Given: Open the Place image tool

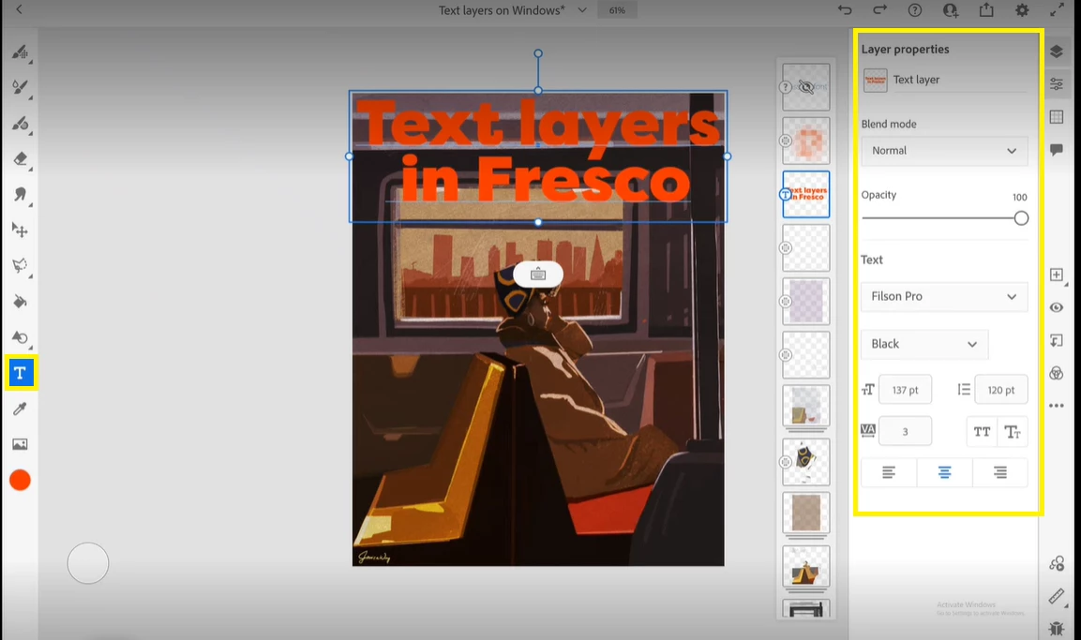Looking at the screenshot, I should [x=20, y=444].
